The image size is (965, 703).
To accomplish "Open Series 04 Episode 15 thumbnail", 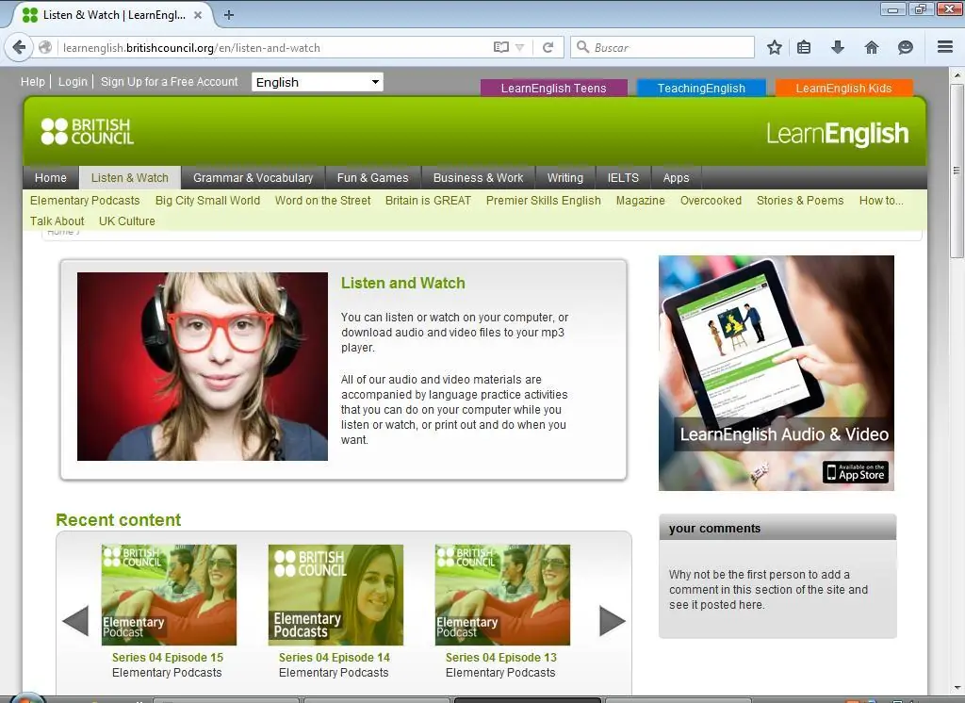I will click(169, 595).
